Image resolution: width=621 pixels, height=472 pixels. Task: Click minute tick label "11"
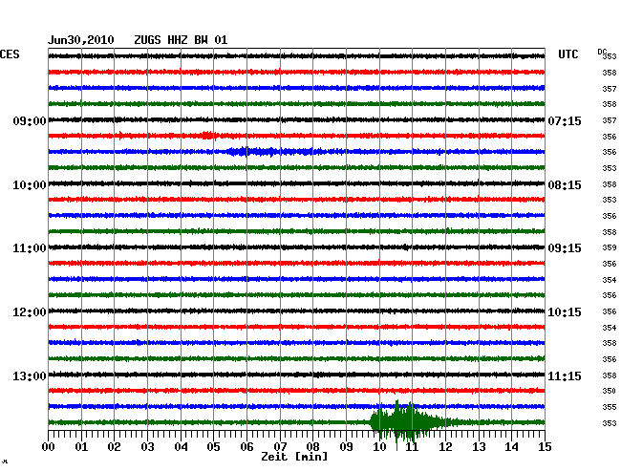point(412,446)
